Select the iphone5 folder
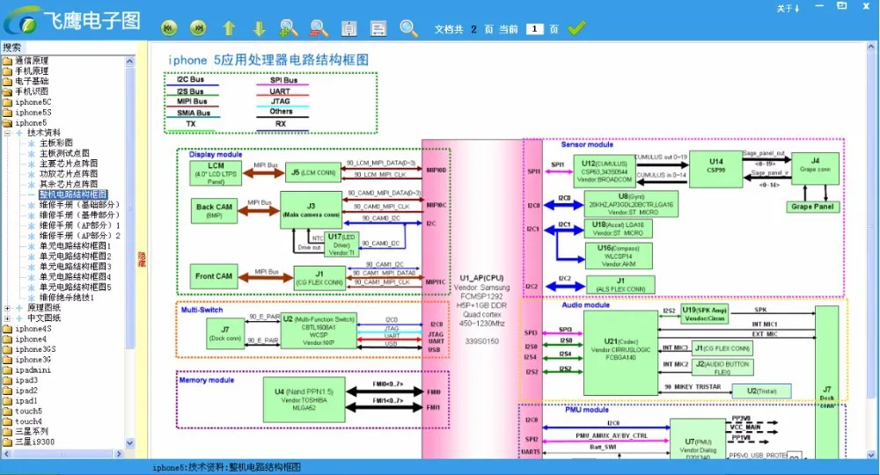 point(31,122)
